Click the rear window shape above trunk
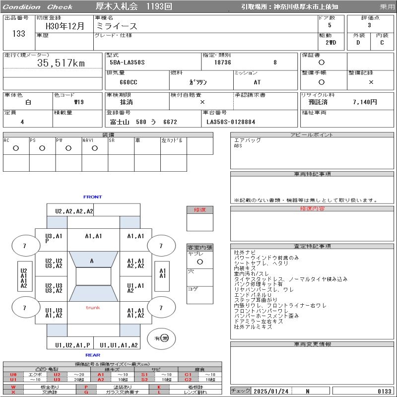The width and height of the screenshot is (397, 397). [92, 293]
